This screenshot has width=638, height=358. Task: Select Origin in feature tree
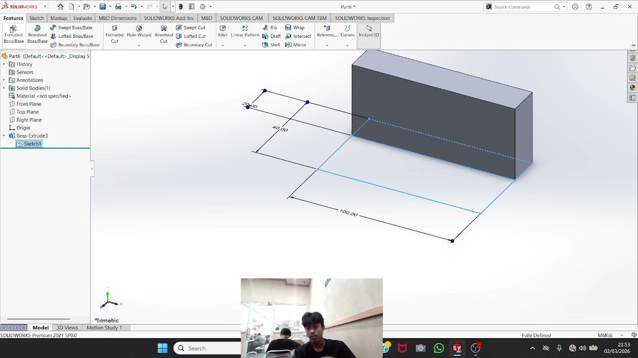click(x=20, y=128)
